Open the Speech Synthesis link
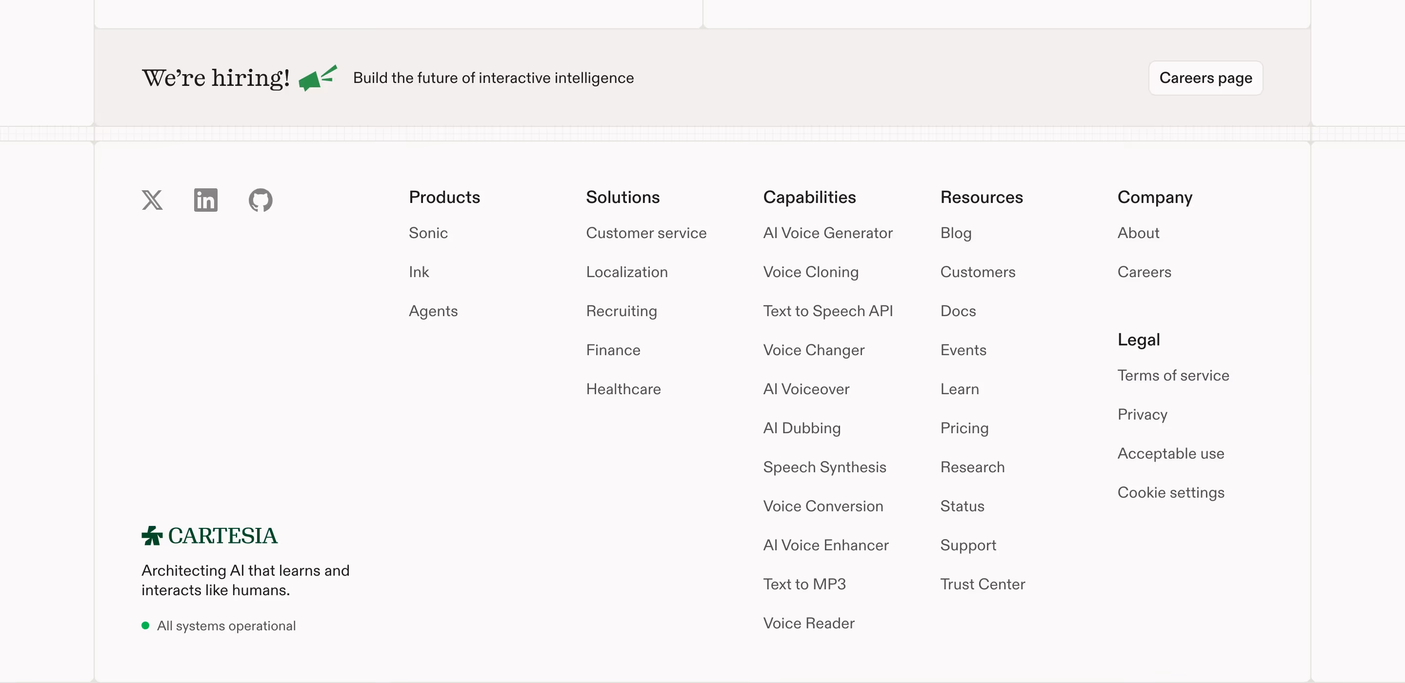This screenshot has width=1405, height=683. click(x=824, y=467)
